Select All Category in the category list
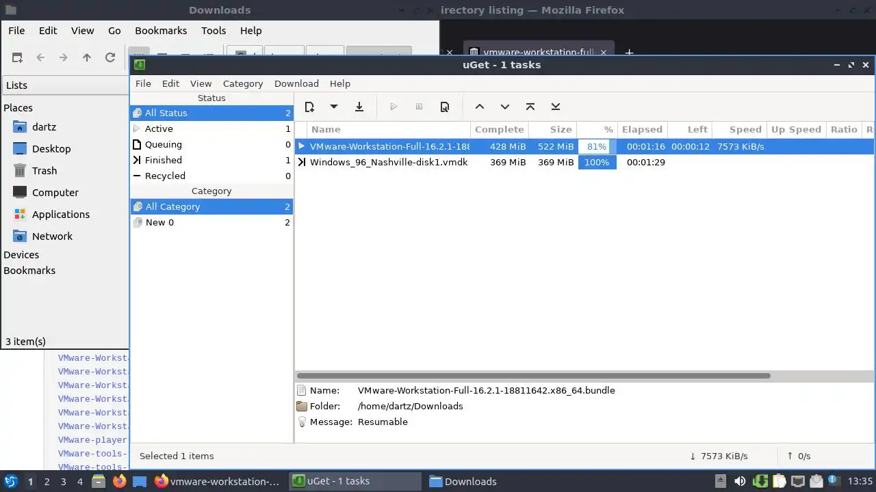Screen dimensions: 876x492 click(211, 206)
